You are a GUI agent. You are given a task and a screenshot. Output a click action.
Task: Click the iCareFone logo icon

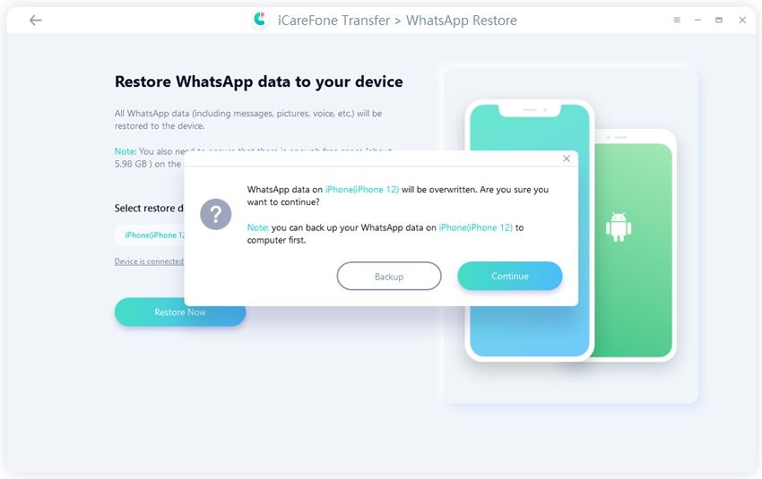click(261, 20)
